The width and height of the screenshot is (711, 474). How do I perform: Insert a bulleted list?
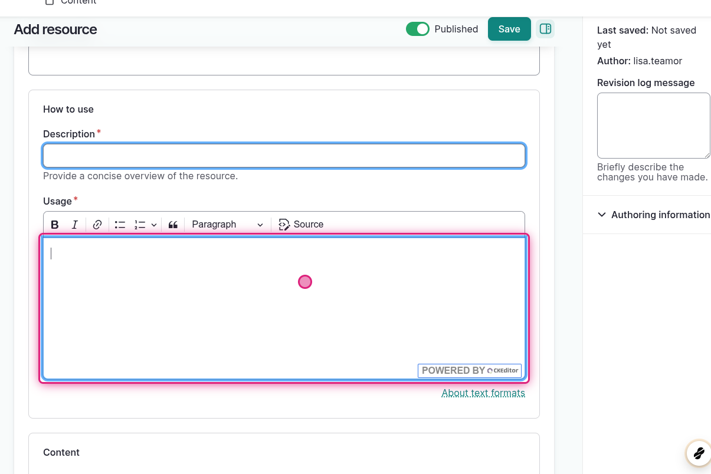pos(120,225)
